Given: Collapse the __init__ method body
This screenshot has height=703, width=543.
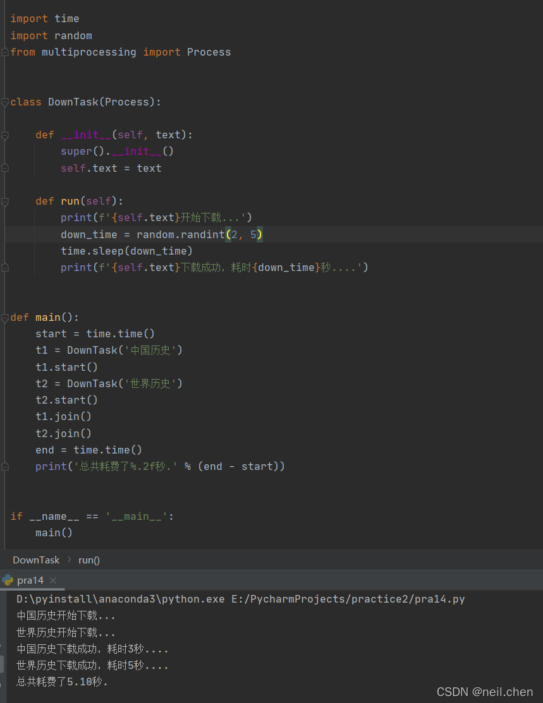Looking at the screenshot, I should pyautogui.click(x=4, y=135).
